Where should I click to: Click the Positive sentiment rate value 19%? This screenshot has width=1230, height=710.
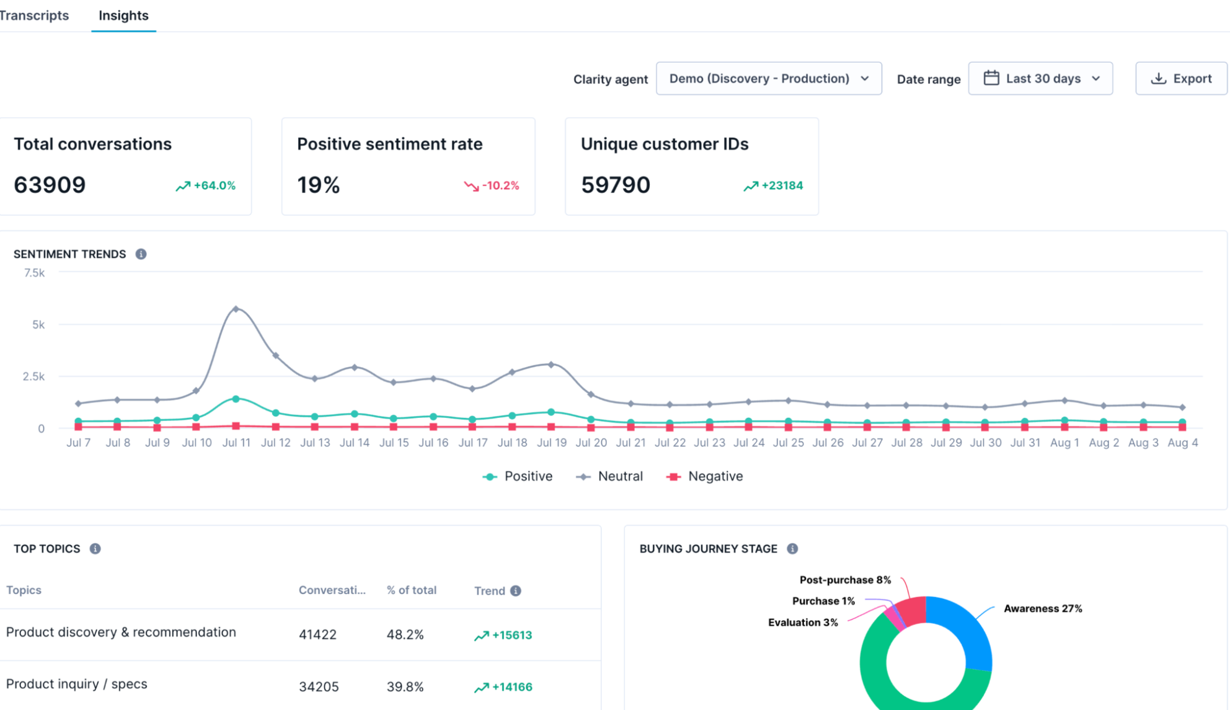tap(319, 185)
